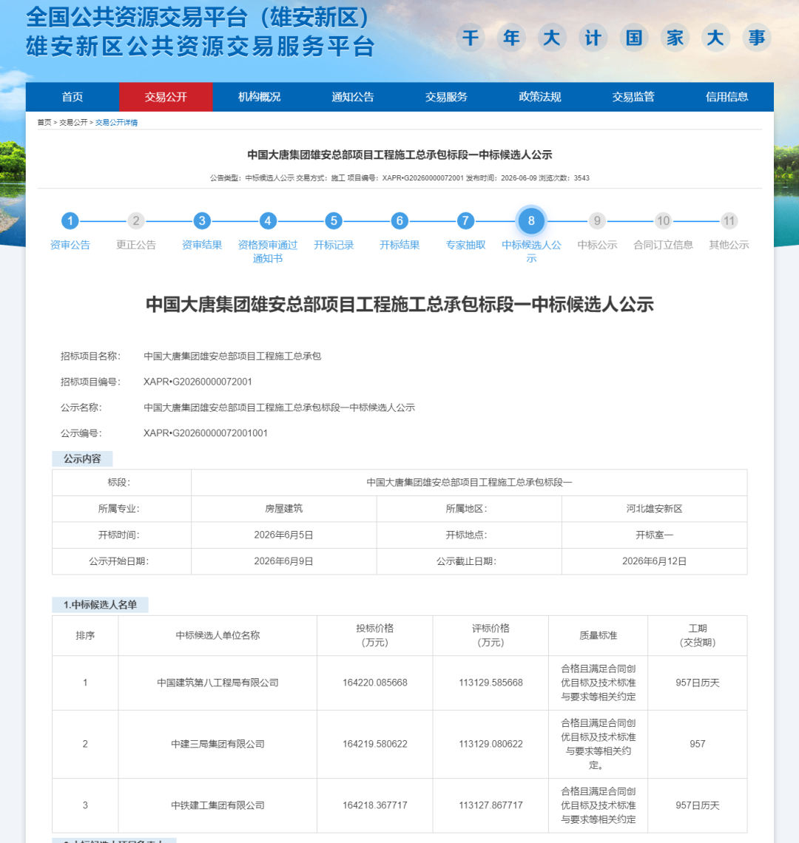
Task: Click the 房屋建筑 cell
Action: pos(283,509)
